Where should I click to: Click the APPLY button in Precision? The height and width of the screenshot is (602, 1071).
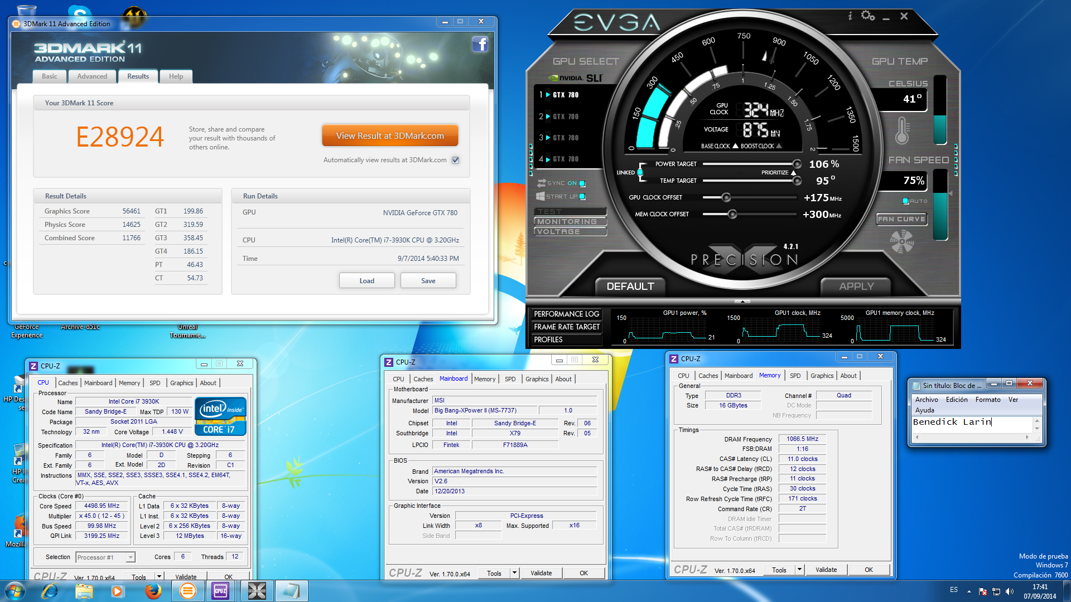click(x=856, y=287)
